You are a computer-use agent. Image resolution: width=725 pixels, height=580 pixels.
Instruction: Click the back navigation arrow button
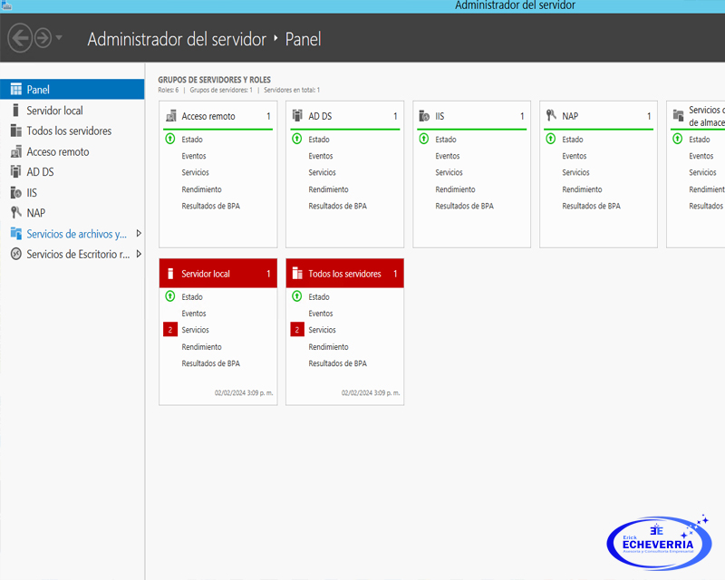point(19,38)
